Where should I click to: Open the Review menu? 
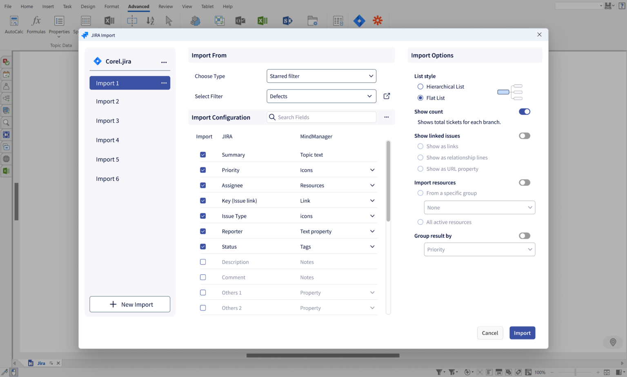(x=165, y=7)
